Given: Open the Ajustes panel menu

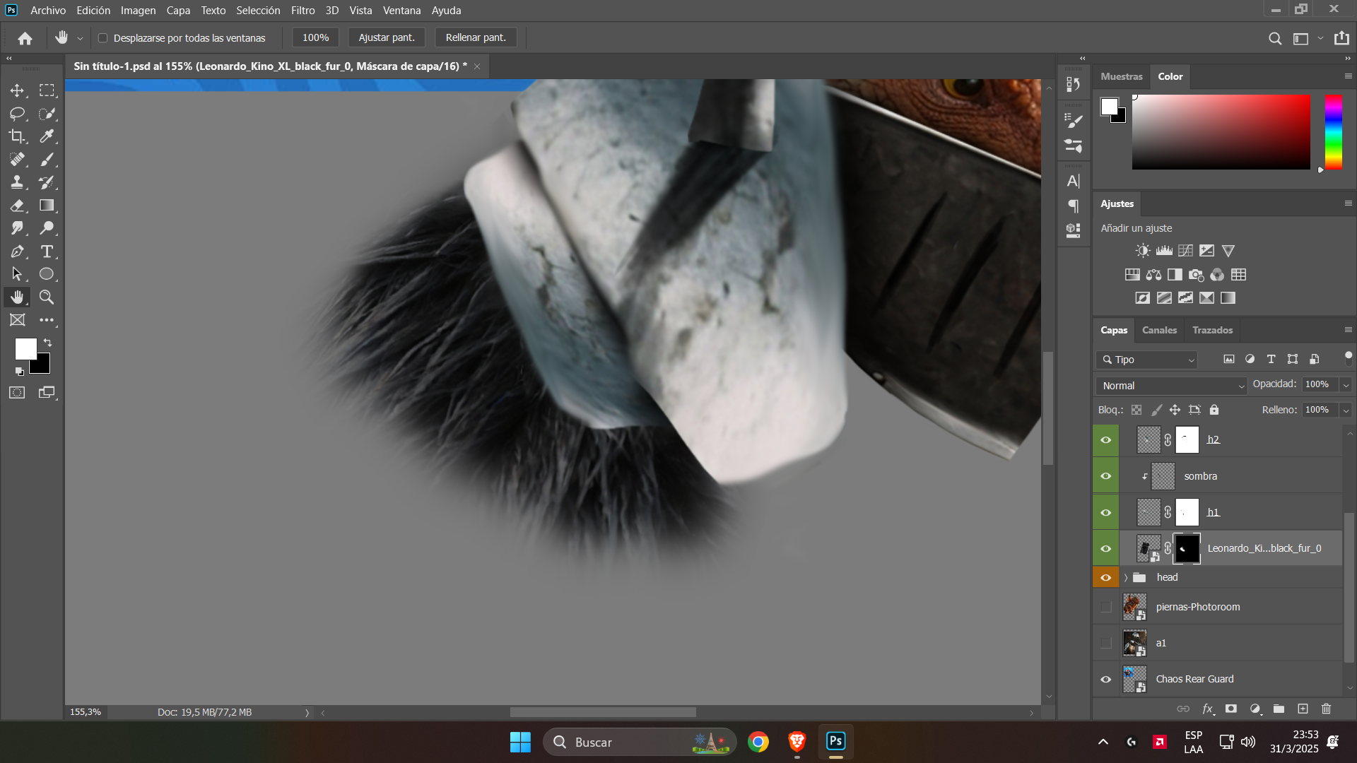Looking at the screenshot, I should [1348, 203].
